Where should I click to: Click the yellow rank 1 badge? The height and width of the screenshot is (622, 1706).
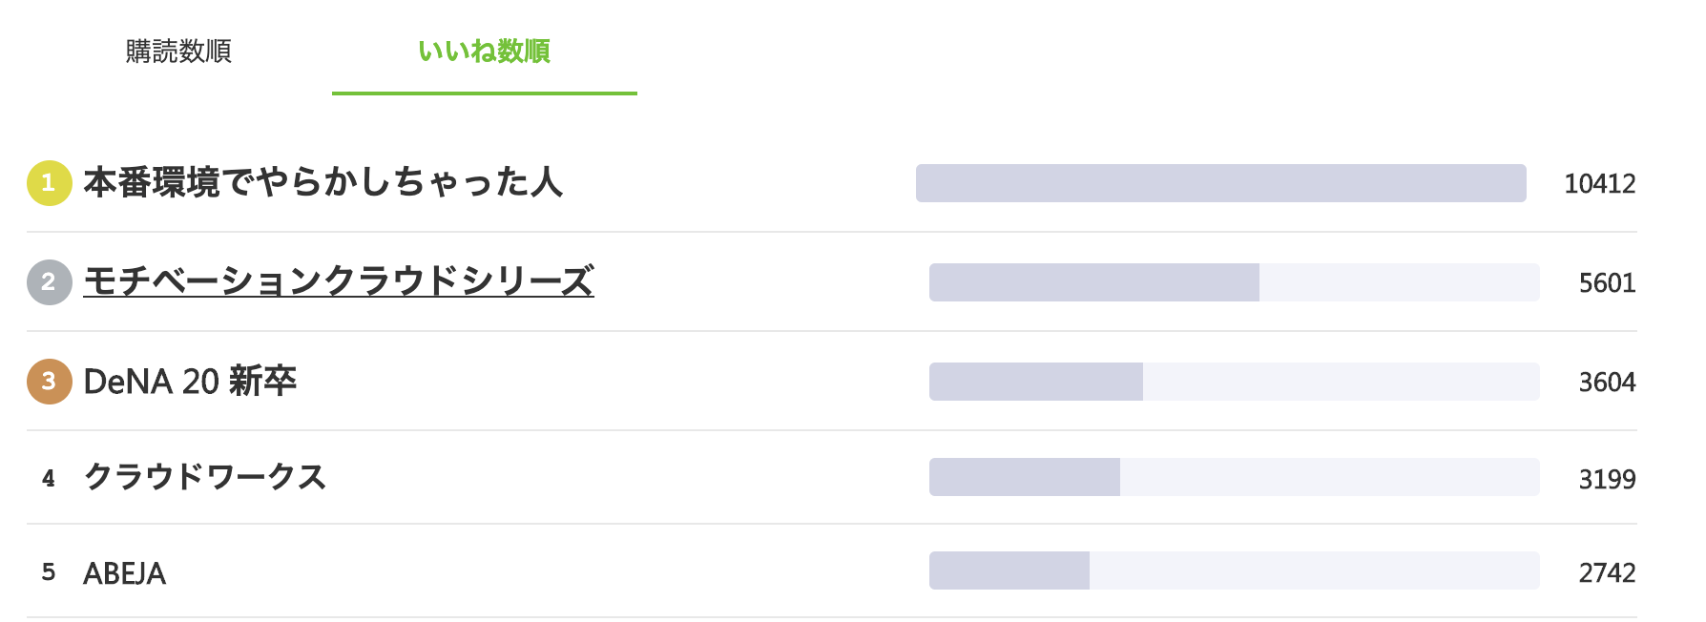coord(50,183)
